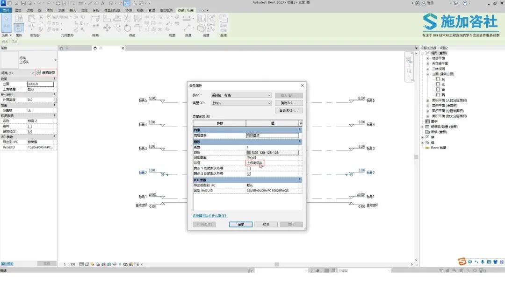Click the Properties icon in the ribbon
Viewport: 505px width, 284px height.
(x=19, y=28)
